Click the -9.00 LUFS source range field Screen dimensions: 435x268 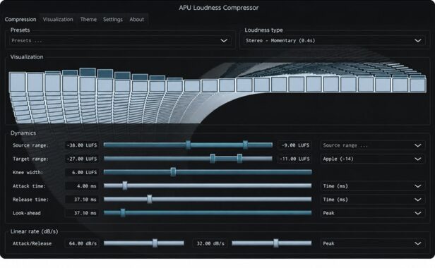[x=294, y=145]
